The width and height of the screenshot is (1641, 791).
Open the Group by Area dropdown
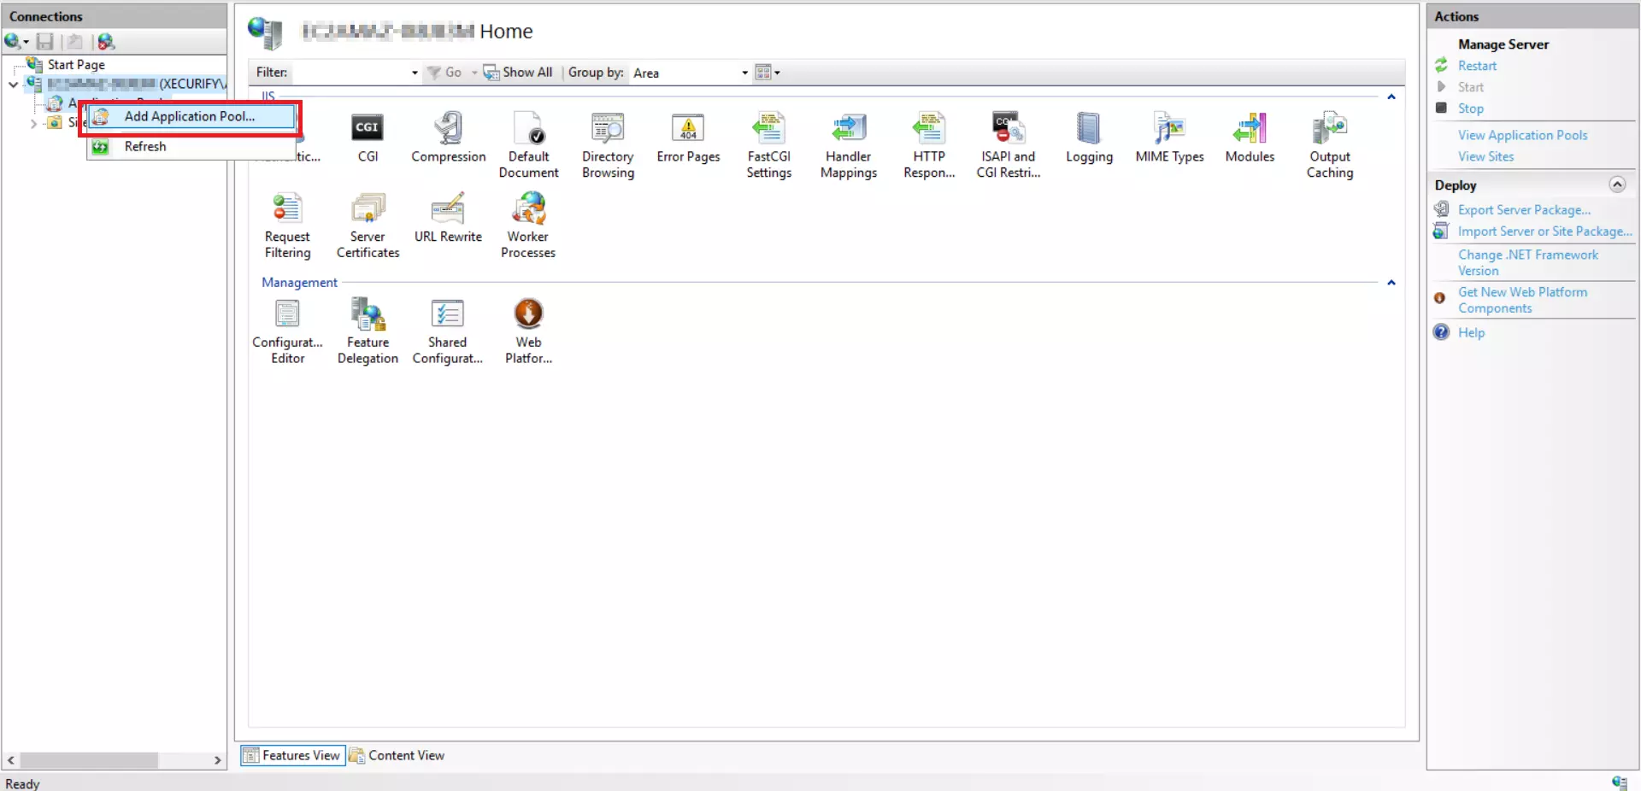[743, 73]
